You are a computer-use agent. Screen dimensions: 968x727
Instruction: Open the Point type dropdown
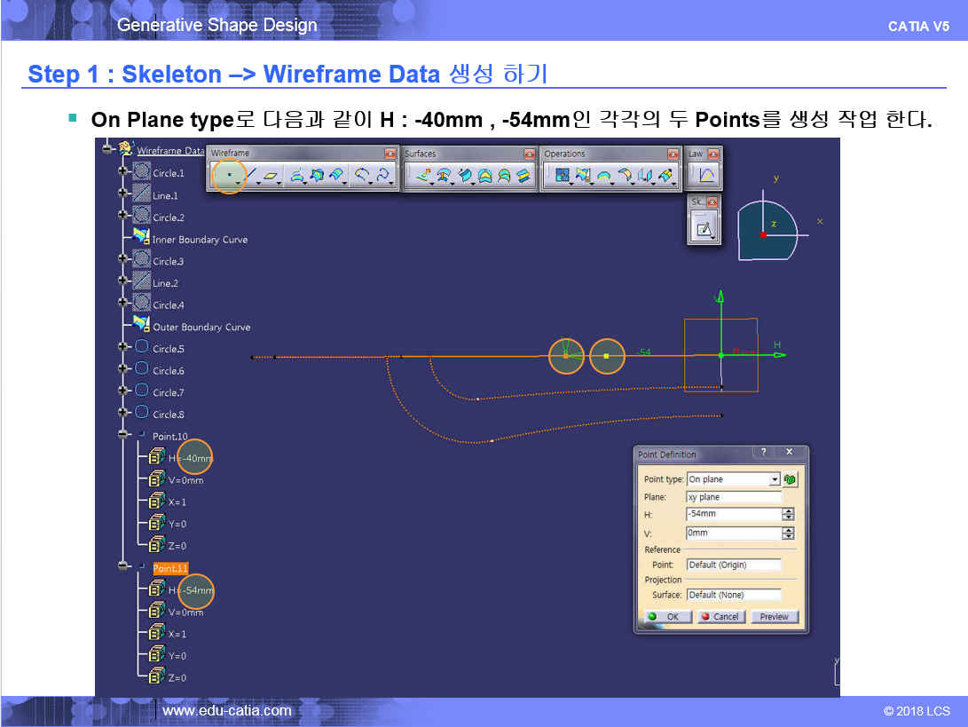(774, 479)
